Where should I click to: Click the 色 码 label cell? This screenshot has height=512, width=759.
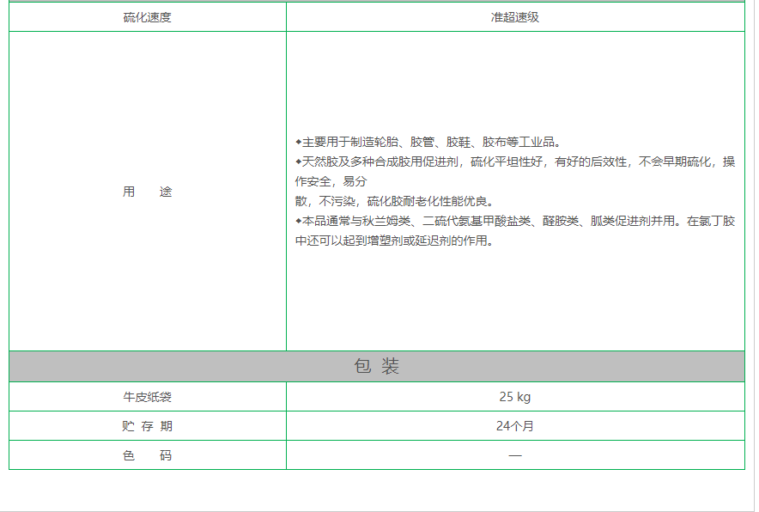tap(147, 455)
